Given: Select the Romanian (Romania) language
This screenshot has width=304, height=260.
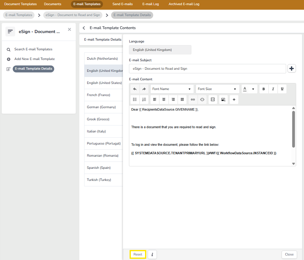Looking at the screenshot, I should pos(104,156).
